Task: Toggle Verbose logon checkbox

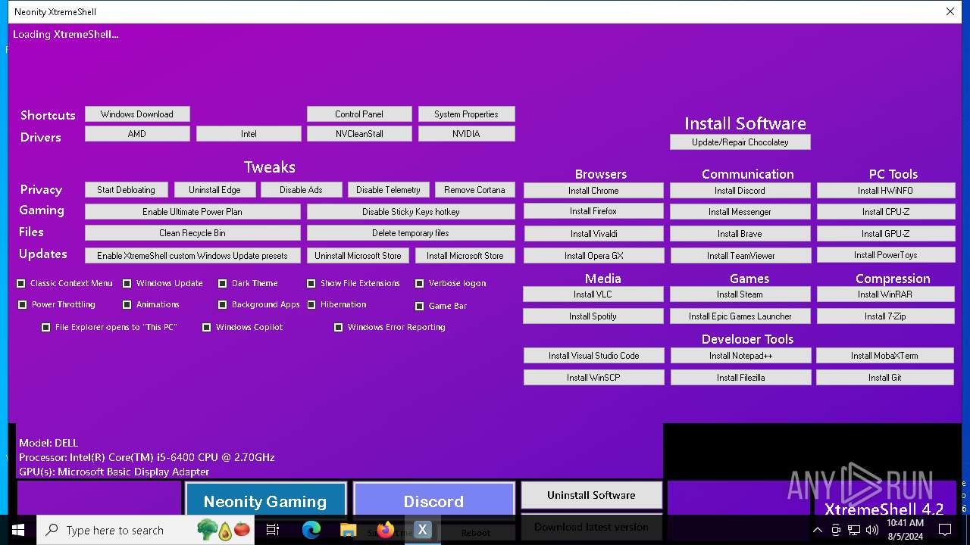Action: pyautogui.click(x=420, y=284)
